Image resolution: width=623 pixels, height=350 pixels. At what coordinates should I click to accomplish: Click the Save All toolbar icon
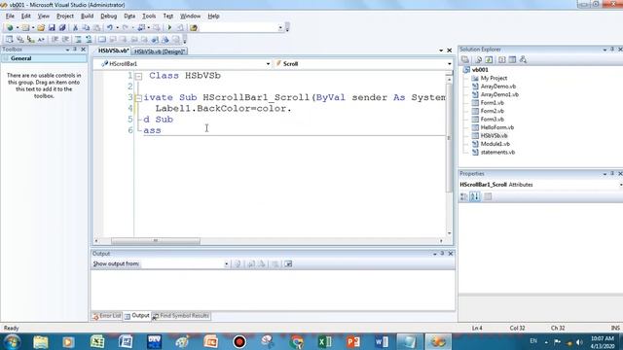click(62, 28)
